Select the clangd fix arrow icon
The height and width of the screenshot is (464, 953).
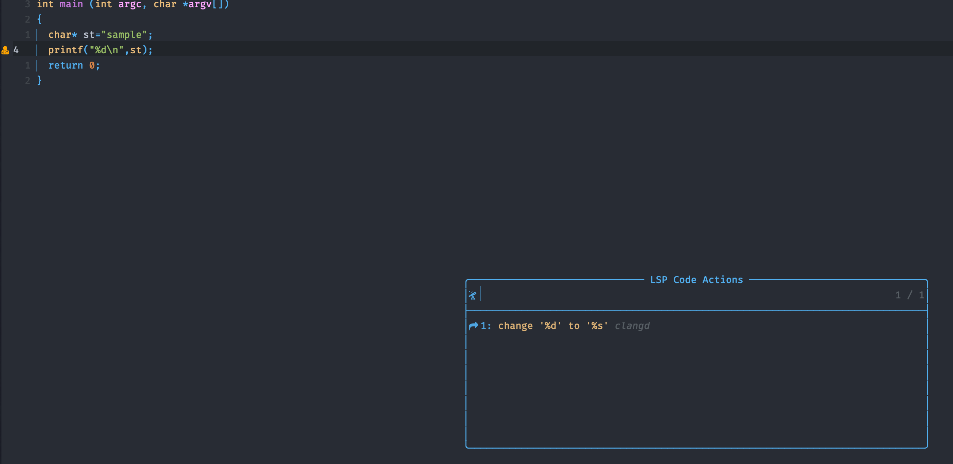click(x=474, y=325)
